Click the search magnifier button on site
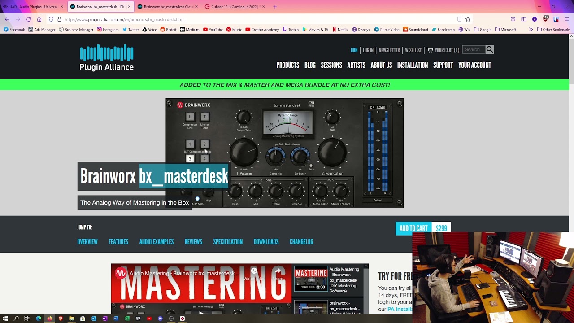 [x=490, y=50]
